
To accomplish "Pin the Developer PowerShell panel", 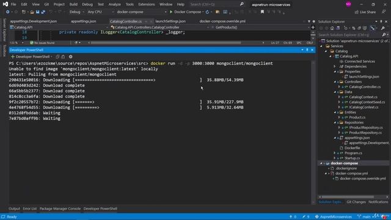I will click(x=307, y=50).
